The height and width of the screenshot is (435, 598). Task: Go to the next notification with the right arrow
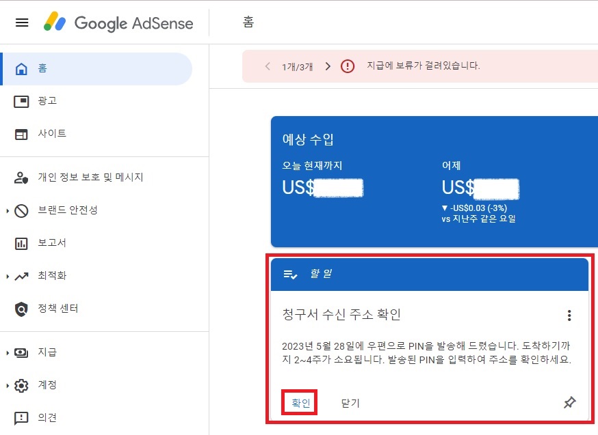point(328,66)
